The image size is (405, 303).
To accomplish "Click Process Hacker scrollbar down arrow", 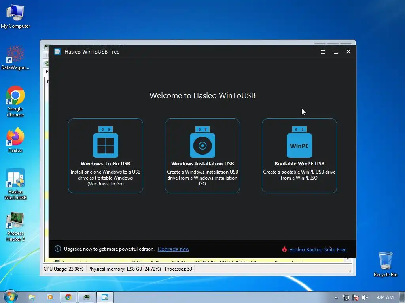I will (348, 259).
